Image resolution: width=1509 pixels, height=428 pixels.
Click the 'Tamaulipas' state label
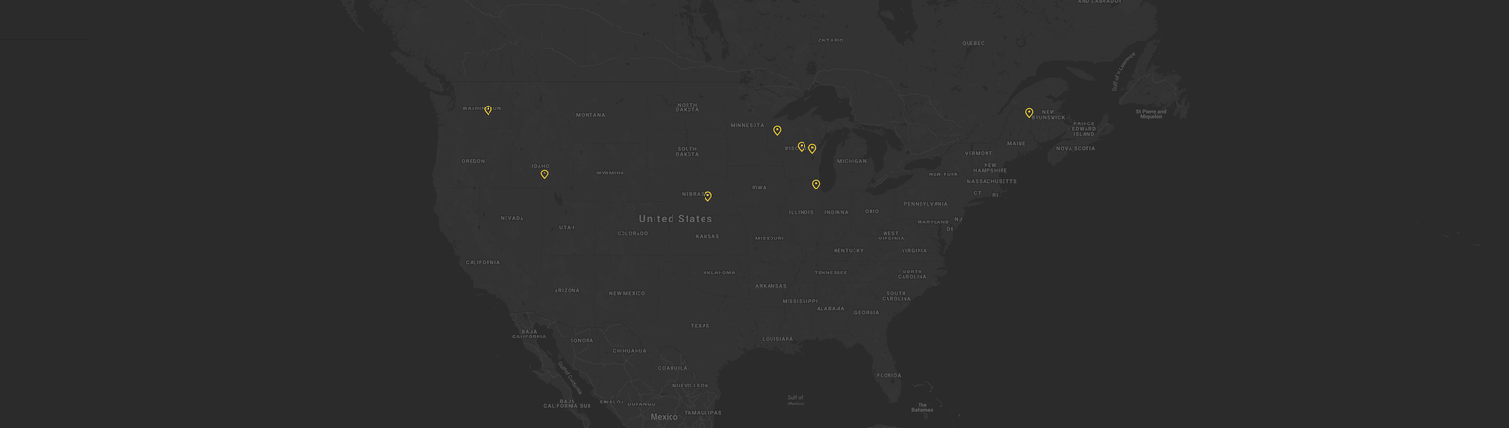tap(703, 413)
